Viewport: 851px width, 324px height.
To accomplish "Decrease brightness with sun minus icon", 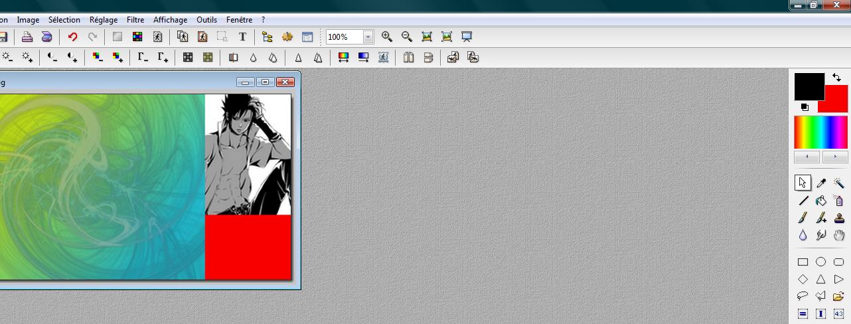I will point(7,57).
